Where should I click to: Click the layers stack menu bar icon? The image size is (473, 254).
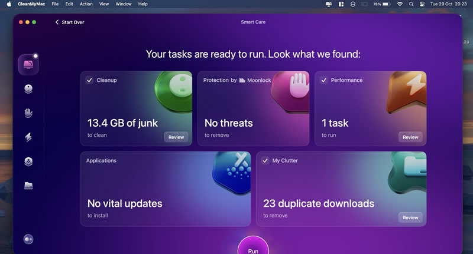tap(352, 4)
